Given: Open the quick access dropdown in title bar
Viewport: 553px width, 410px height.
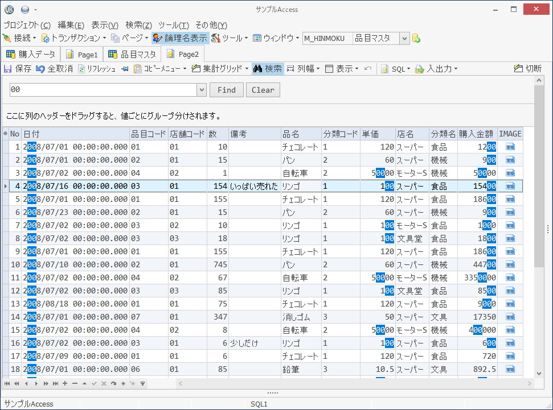Looking at the screenshot, I should pos(35,10).
